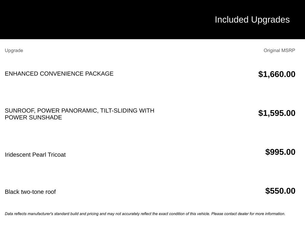Click the disclaimer starting with Data reflects
305x228 pixels.
tap(89, 214)
